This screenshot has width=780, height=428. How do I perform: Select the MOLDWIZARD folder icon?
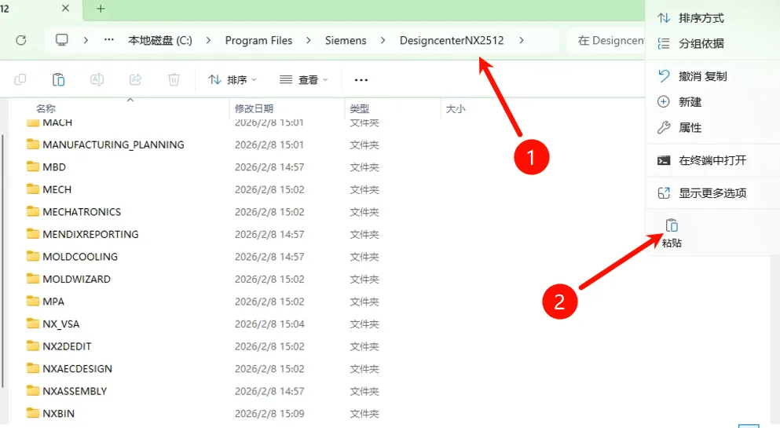point(33,278)
